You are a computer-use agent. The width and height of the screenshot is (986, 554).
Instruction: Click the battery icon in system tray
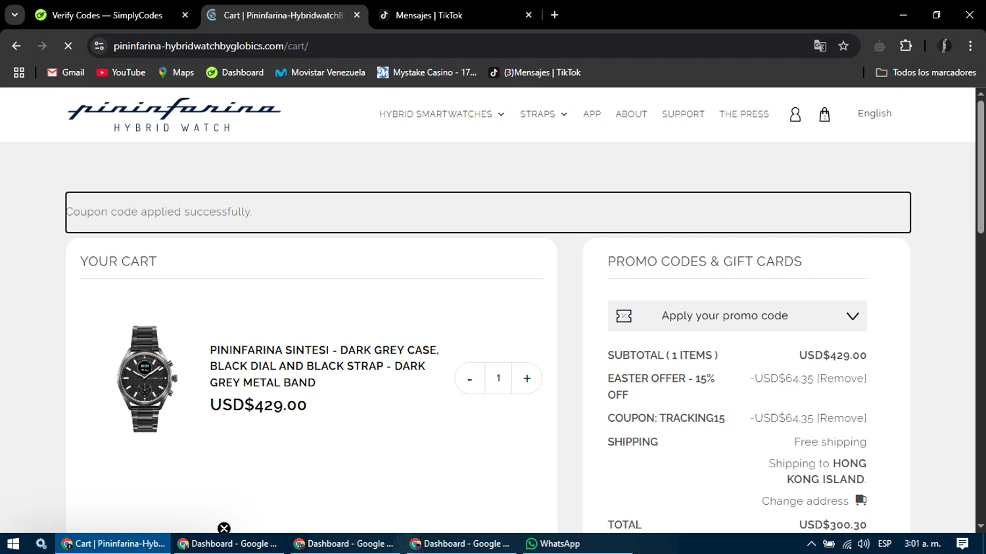(829, 543)
